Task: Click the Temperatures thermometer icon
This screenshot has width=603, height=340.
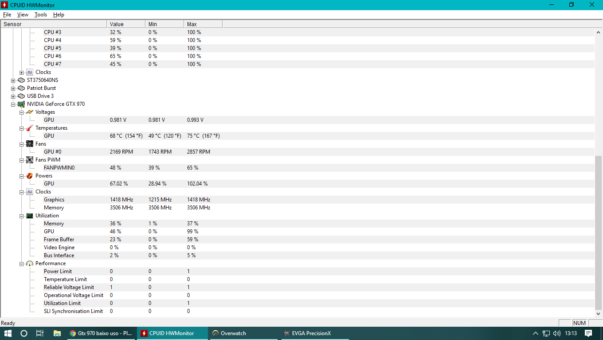Action: coord(30,128)
